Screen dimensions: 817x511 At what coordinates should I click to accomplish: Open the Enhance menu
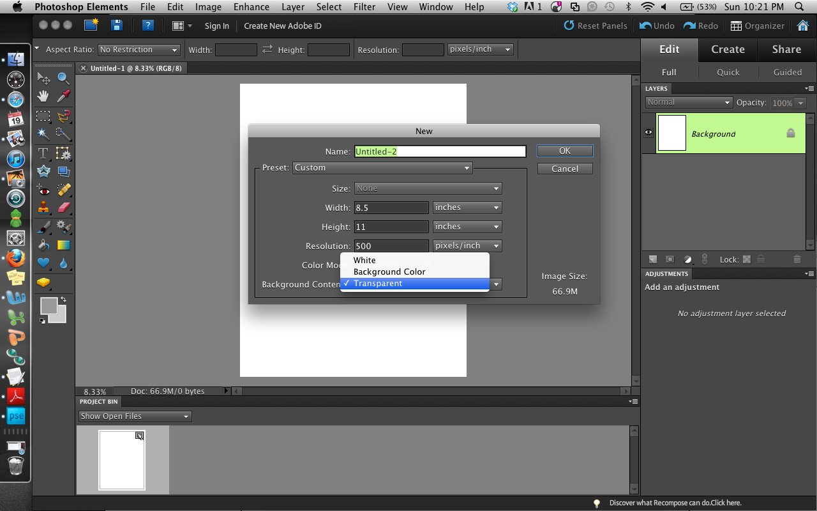click(x=251, y=7)
